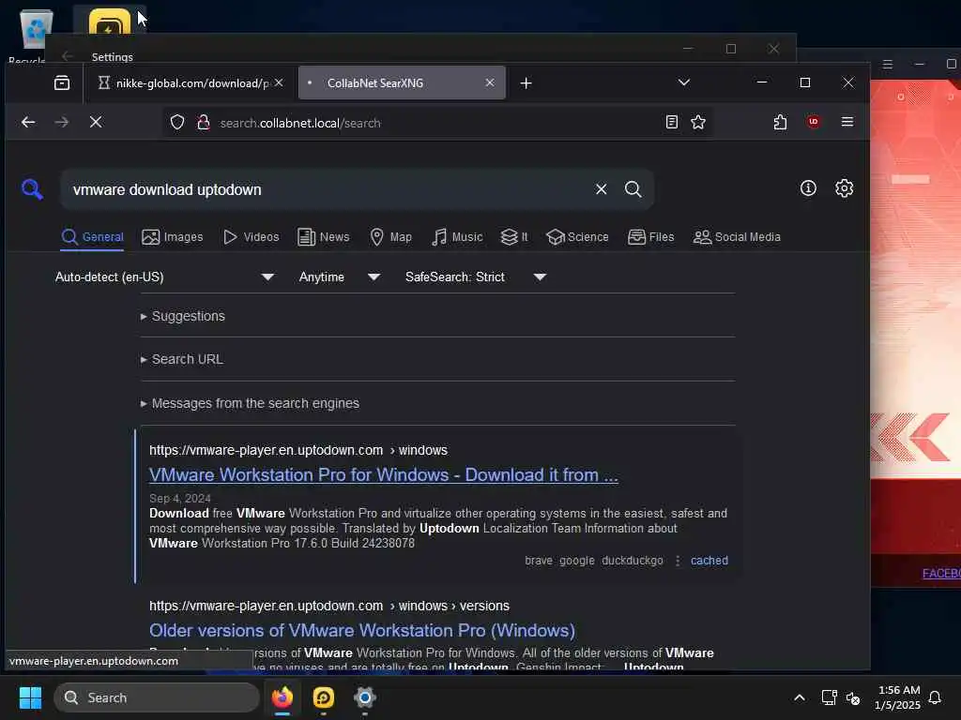Switch to Social Media category
Image resolution: width=961 pixels, height=720 pixels.
tap(737, 237)
